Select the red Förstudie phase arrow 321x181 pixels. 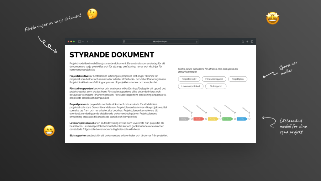198,119
